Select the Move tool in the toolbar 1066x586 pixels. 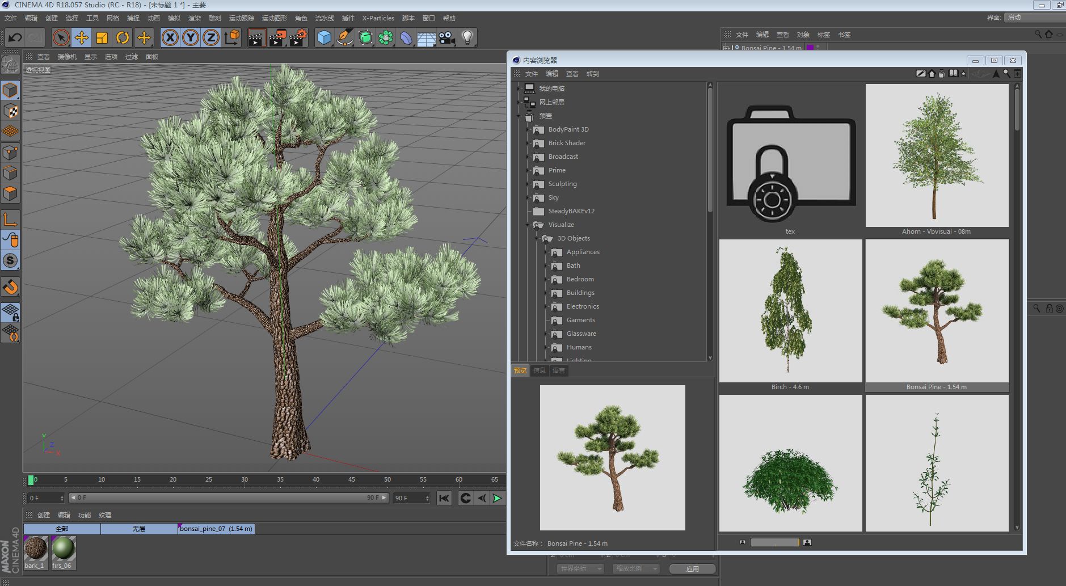pyautogui.click(x=81, y=38)
